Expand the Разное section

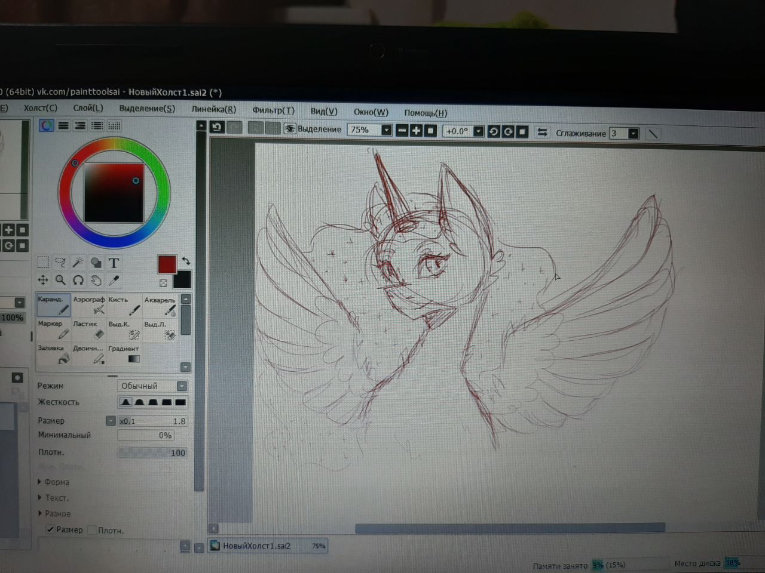coord(54,513)
